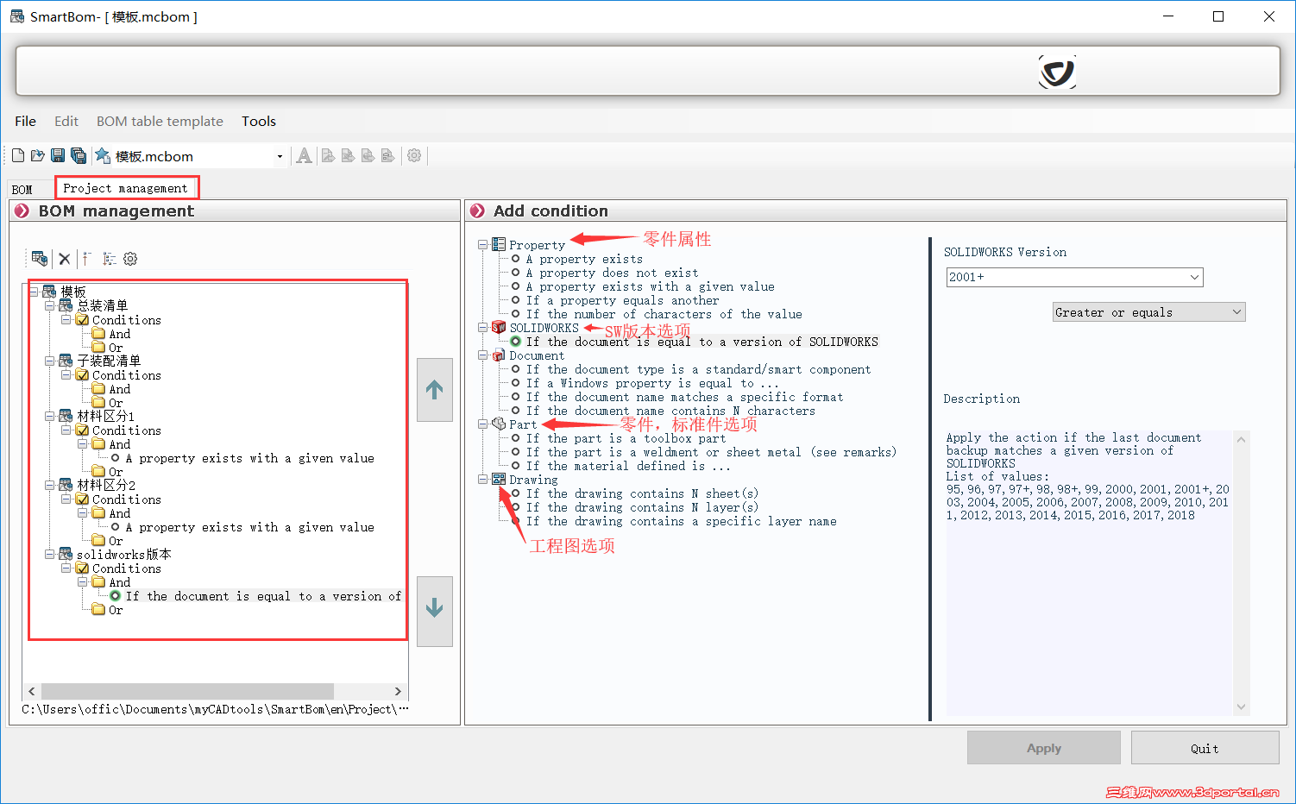1296x804 pixels.
Task: Click the Apply button
Action: pyautogui.click(x=1044, y=748)
